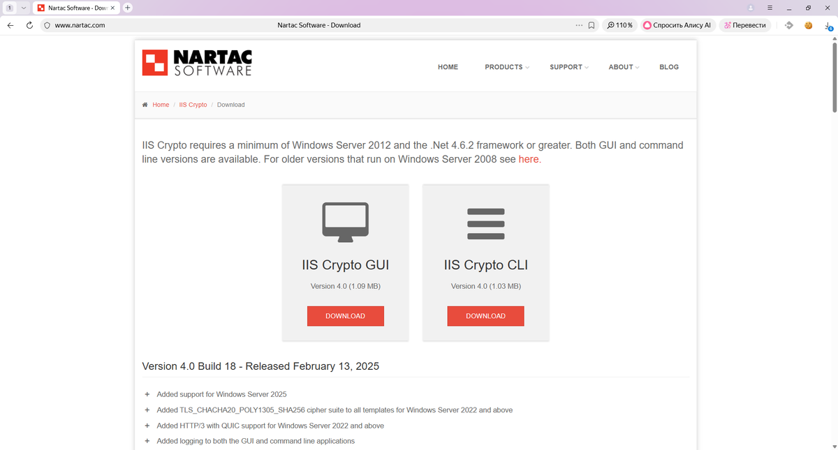Viewport: 838px width, 450px height.
Task: Open the tab counter panel
Action: 9,8
